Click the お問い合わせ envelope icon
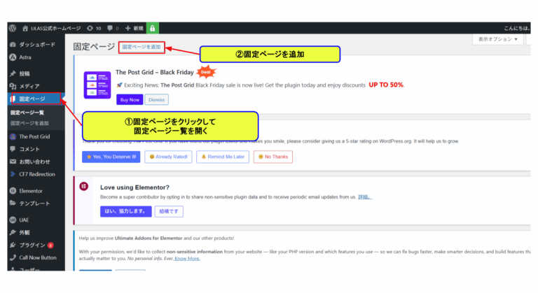This screenshot has height=293, width=538. pyautogui.click(x=13, y=162)
